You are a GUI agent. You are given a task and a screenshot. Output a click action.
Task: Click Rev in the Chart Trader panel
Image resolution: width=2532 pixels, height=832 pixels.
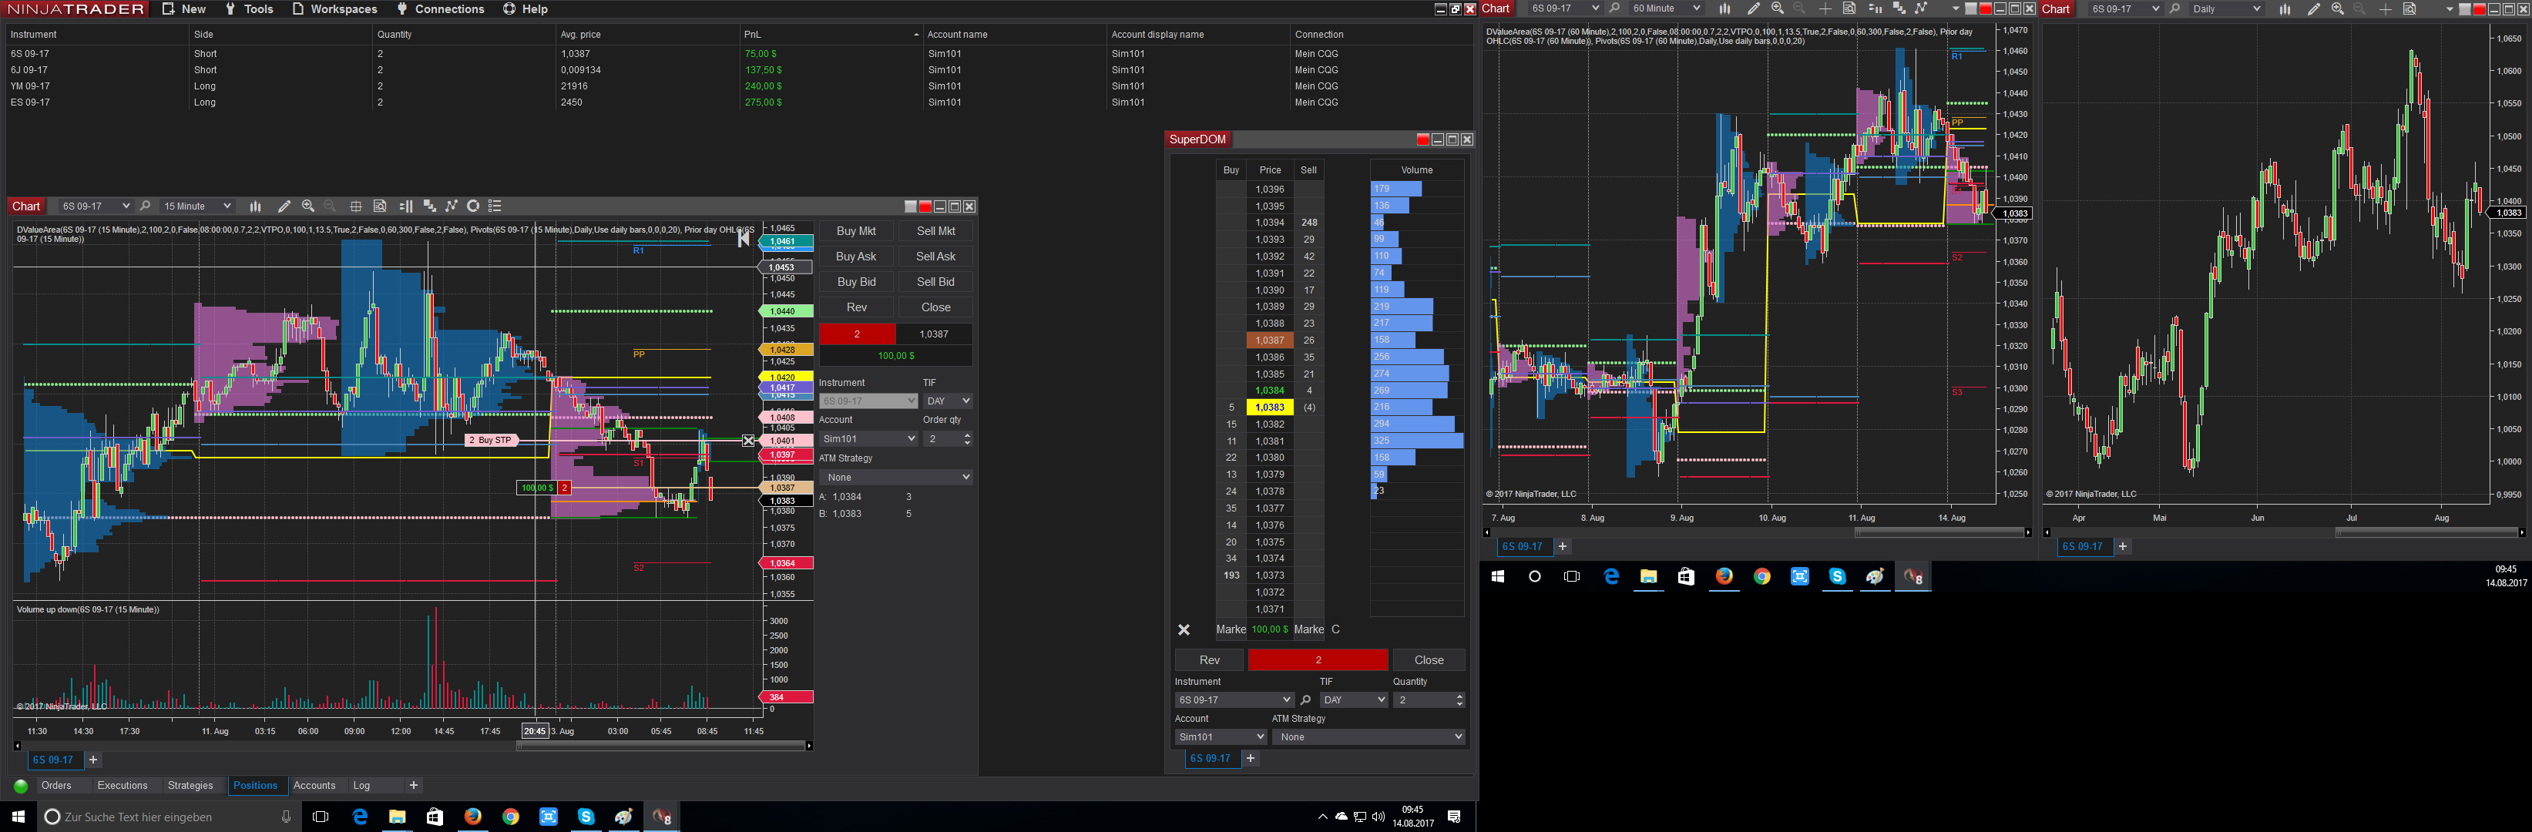coord(856,307)
